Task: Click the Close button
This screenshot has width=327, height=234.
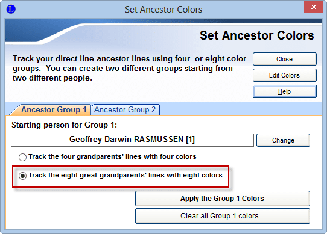Action: [284, 59]
